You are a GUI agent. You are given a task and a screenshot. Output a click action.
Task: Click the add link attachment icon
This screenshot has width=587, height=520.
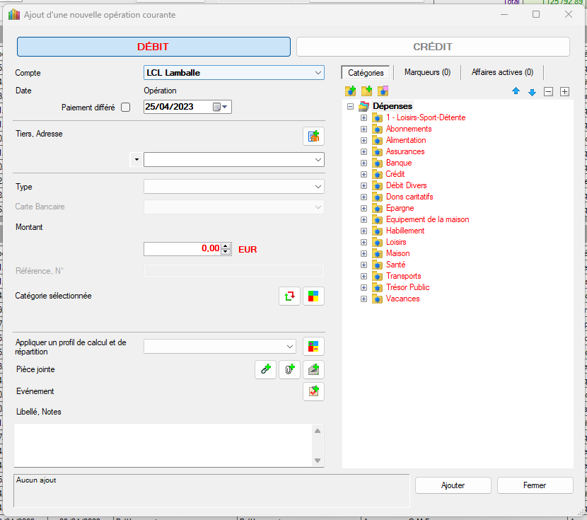pyautogui.click(x=265, y=369)
